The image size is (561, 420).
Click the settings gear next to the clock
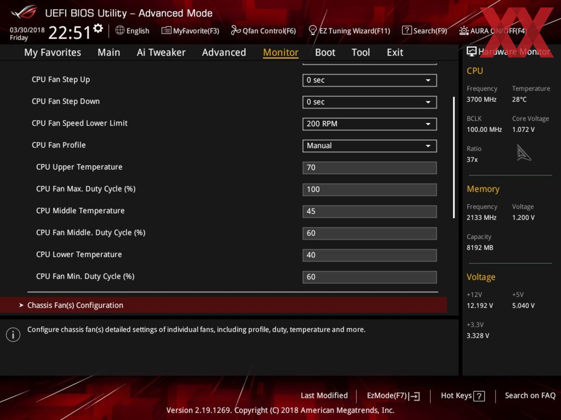coord(98,28)
